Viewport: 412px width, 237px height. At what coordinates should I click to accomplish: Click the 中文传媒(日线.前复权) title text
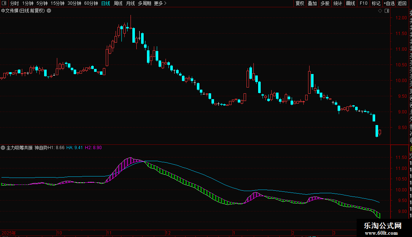pyautogui.click(x=23, y=11)
